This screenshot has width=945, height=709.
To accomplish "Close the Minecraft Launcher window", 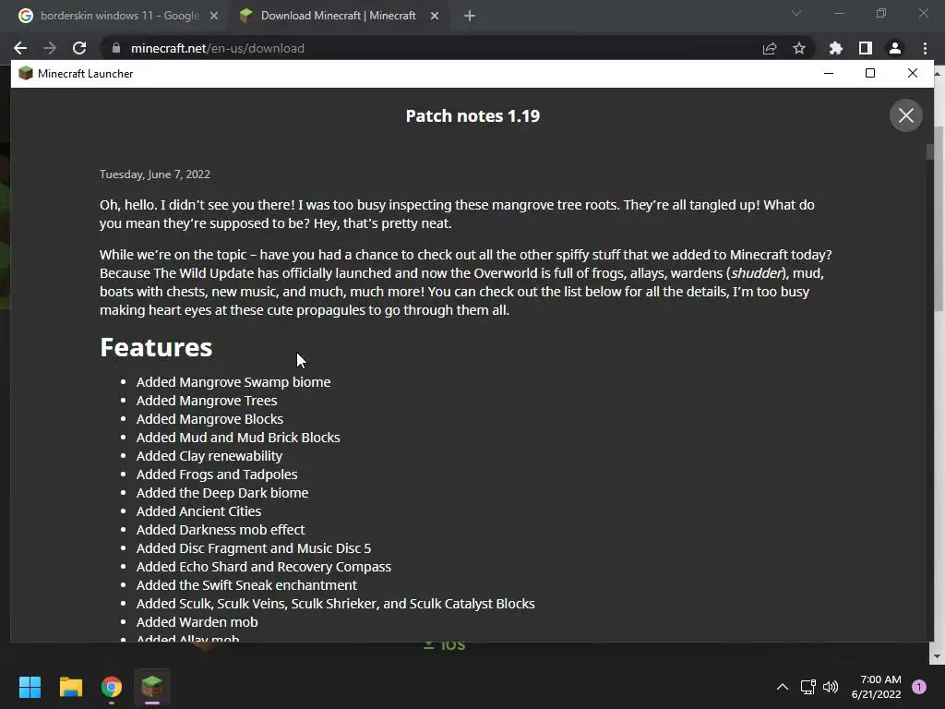I will [x=913, y=73].
